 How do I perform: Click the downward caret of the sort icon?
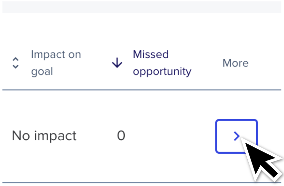[x=16, y=66]
